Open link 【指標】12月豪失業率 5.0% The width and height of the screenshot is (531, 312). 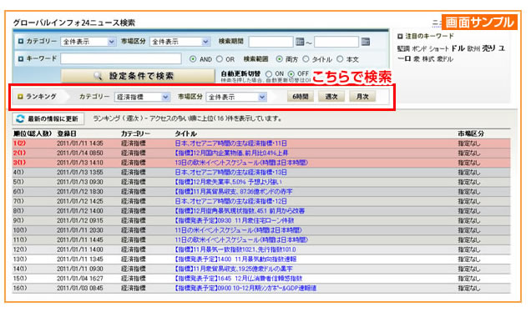pyautogui.click(x=228, y=182)
